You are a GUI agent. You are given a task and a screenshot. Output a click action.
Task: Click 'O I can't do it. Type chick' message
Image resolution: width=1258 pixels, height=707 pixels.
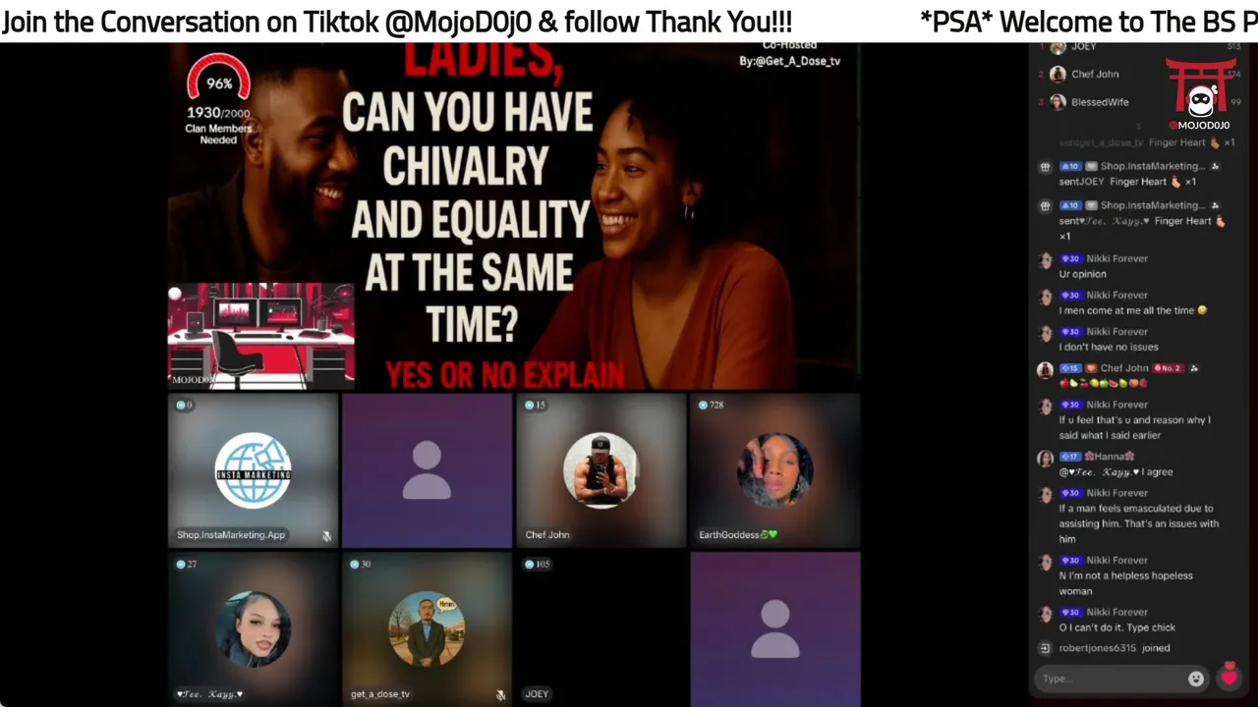tap(1117, 627)
